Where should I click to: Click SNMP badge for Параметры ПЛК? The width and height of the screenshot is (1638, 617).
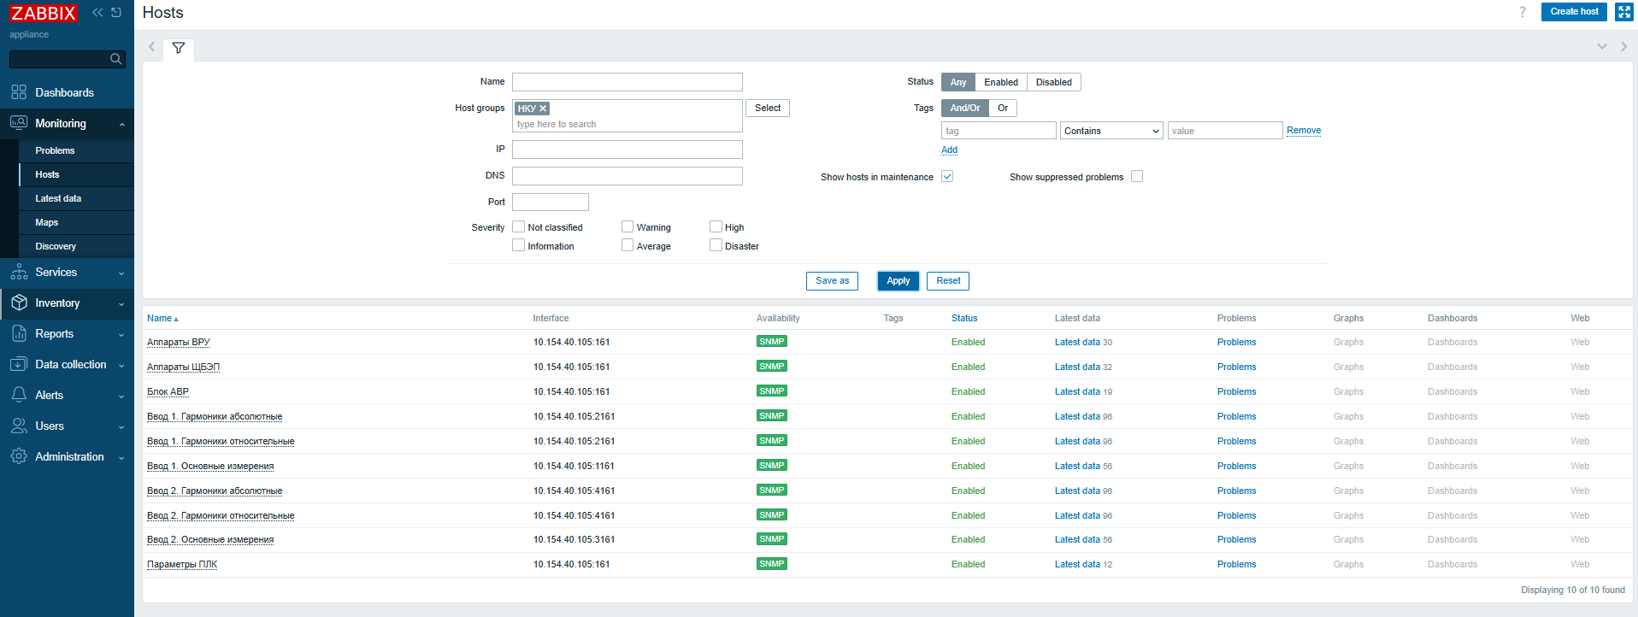[x=771, y=564]
